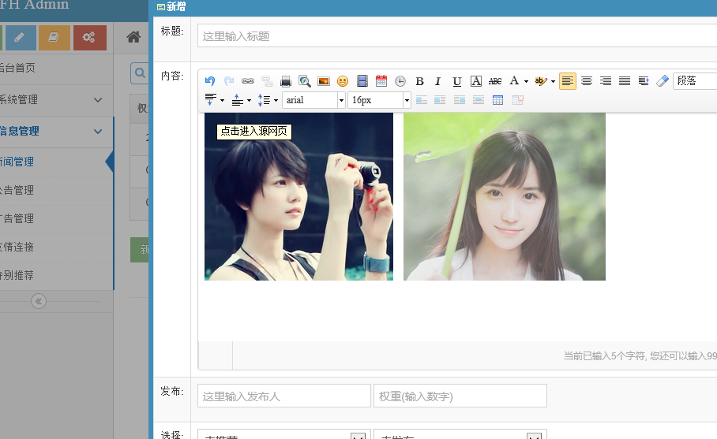Insert an image via the picture icon
The image size is (717, 439).
[x=324, y=81]
